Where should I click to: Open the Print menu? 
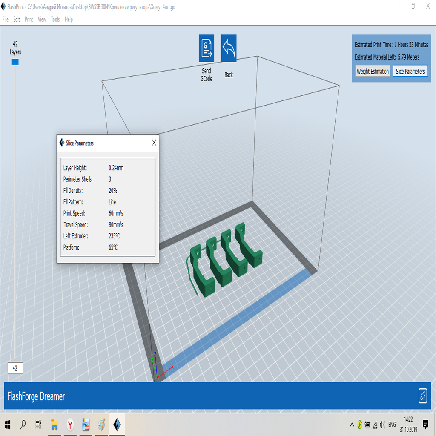pos(29,19)
